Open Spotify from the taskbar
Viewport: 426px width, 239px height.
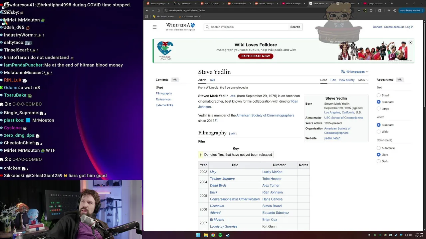220,235
